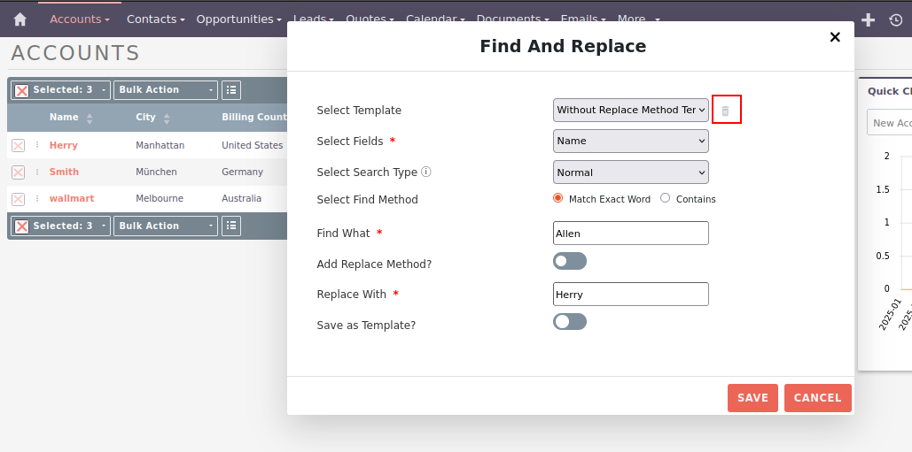Open the Contacts menu
Image resolution: width=912 pixels, height=452 pixels.
155,19
